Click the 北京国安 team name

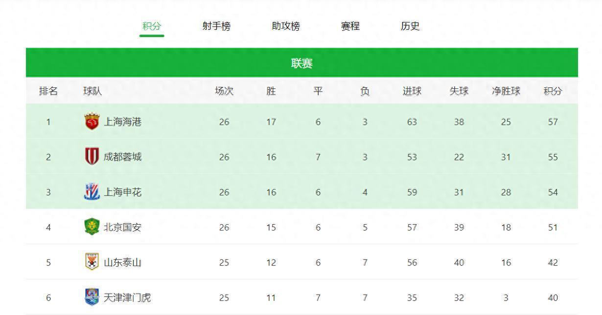click(122, 227)
